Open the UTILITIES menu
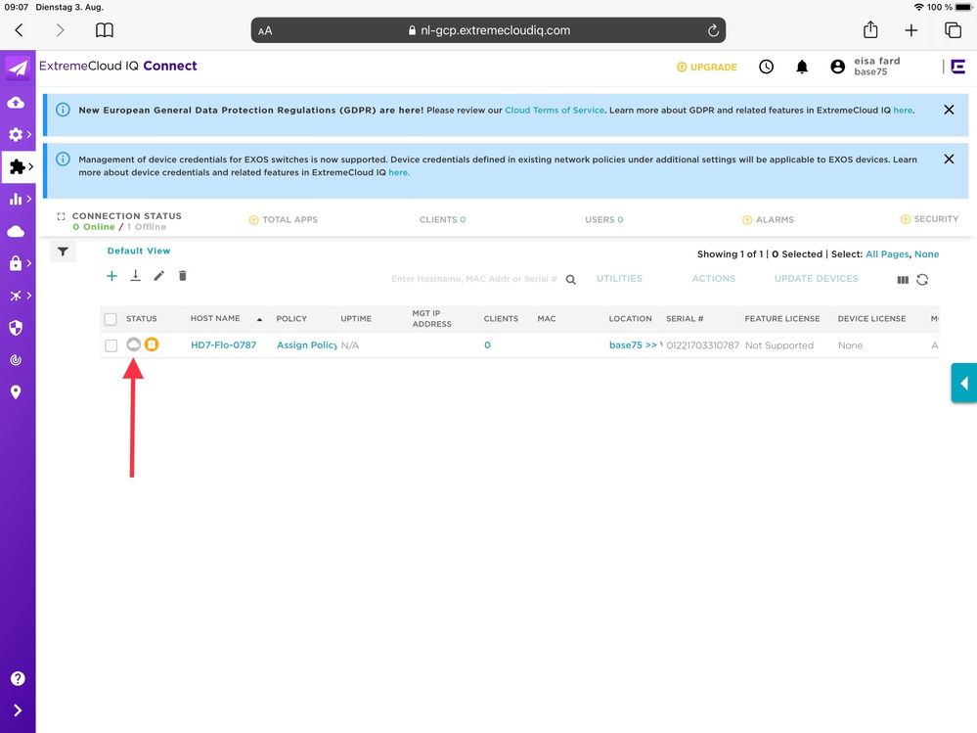Viewport: 977px width, 733px height. point(619,279)
